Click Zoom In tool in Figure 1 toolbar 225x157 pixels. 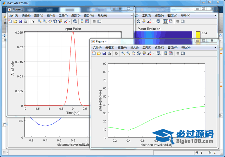pyautogui.click(x=40, y=21)
